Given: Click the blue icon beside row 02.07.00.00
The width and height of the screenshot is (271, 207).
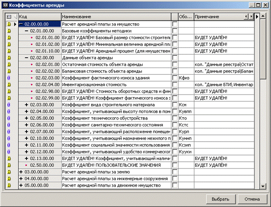Looking at the screenshot, I should [x=8, y=131].
